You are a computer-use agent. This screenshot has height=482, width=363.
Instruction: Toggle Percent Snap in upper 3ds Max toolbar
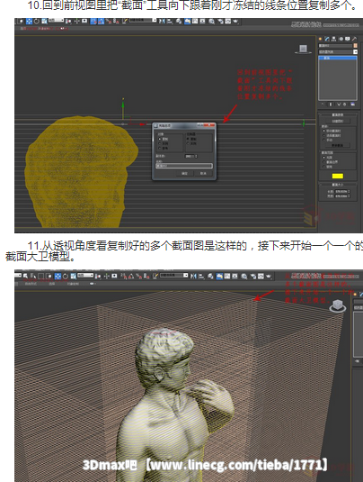click(109, 22)
